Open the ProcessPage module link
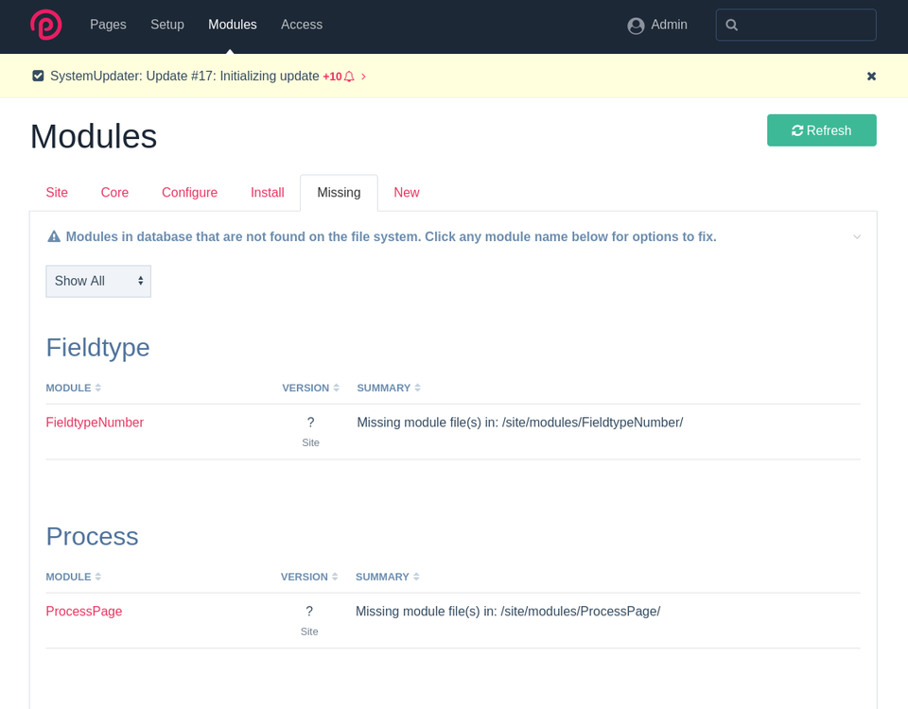908x709 pixels. coord(84,612)
